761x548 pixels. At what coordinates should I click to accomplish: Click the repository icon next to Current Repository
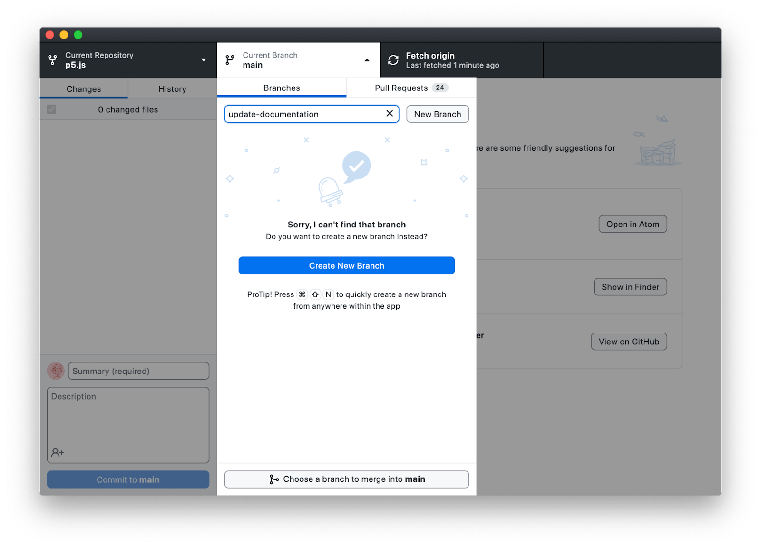(x=52, y=60)
